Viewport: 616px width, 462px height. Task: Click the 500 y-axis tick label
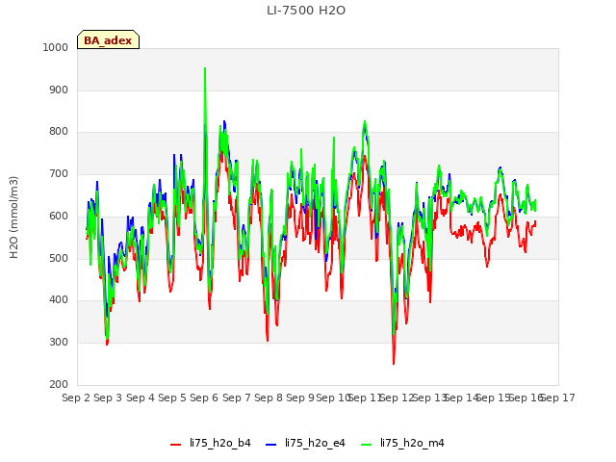[59, 258]
